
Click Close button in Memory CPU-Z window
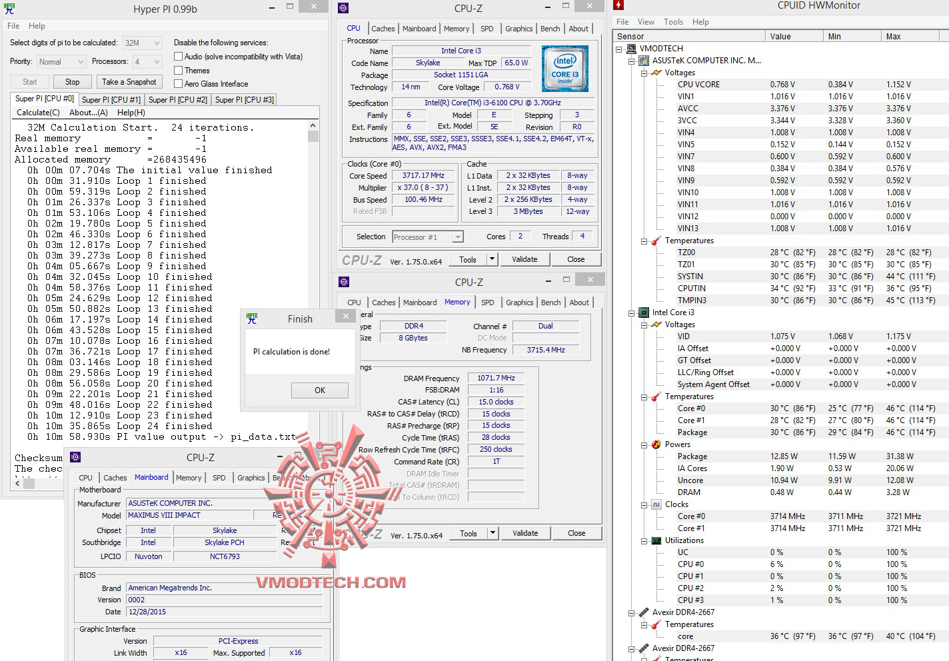(576, 533)
